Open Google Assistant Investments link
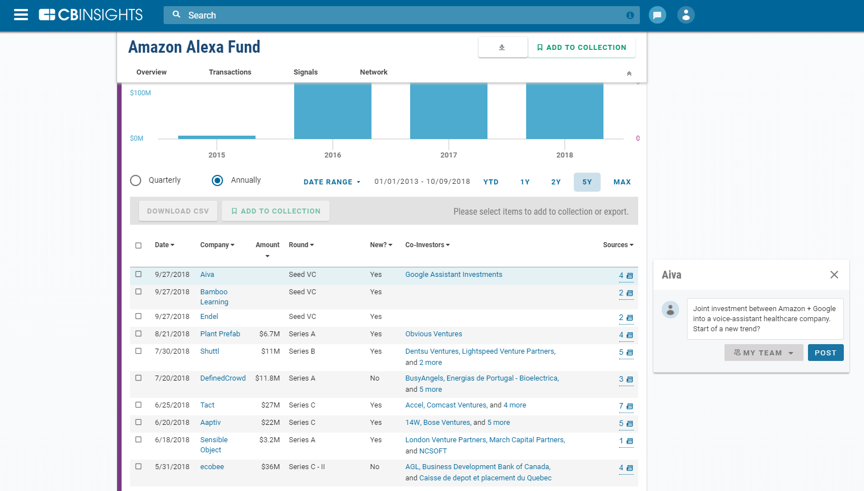 click(x=453, y=275)
